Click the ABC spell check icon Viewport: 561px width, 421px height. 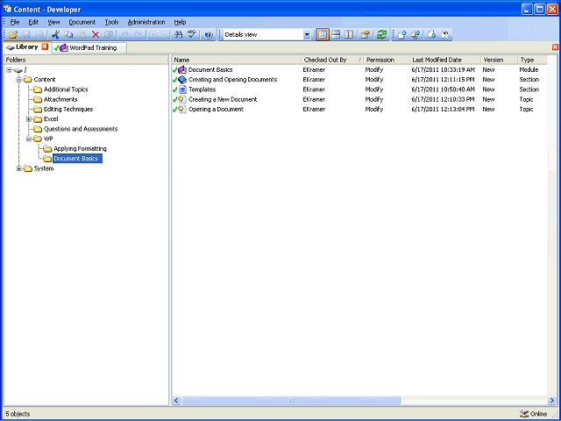192,35
